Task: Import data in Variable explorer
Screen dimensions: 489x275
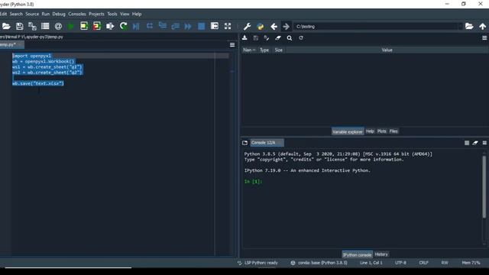Action: point(244,37)
